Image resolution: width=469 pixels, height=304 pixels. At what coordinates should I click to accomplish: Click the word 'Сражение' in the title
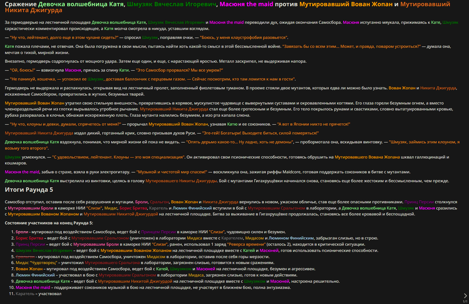[x=21, y=4]
